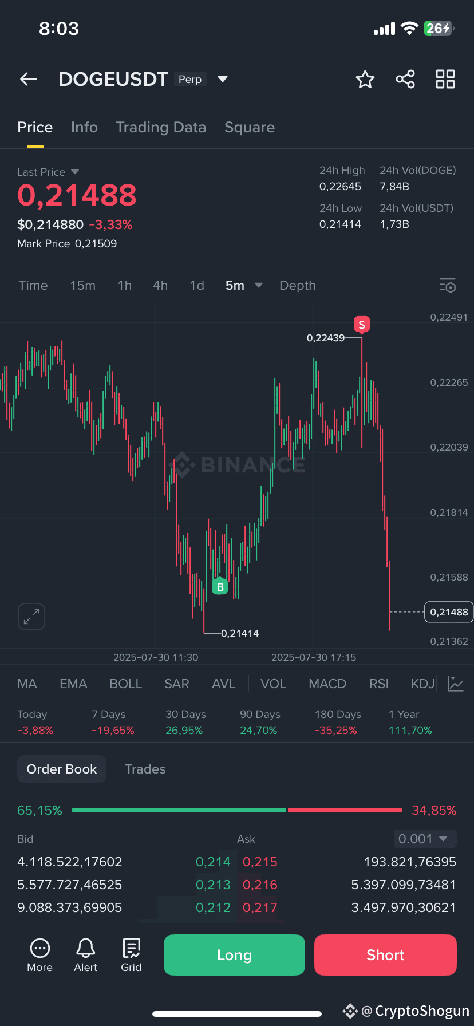This screenshot has width=474, height=1026.
Task: Tap the current price tag 0,21488 on chart axis
Action: pos(449,612)
